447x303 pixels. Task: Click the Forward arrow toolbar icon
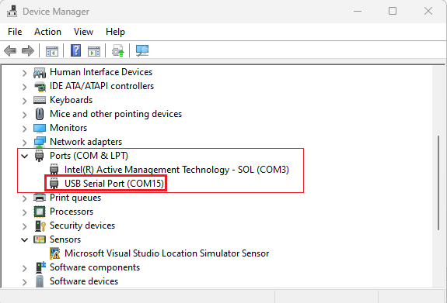pos(28,51)
